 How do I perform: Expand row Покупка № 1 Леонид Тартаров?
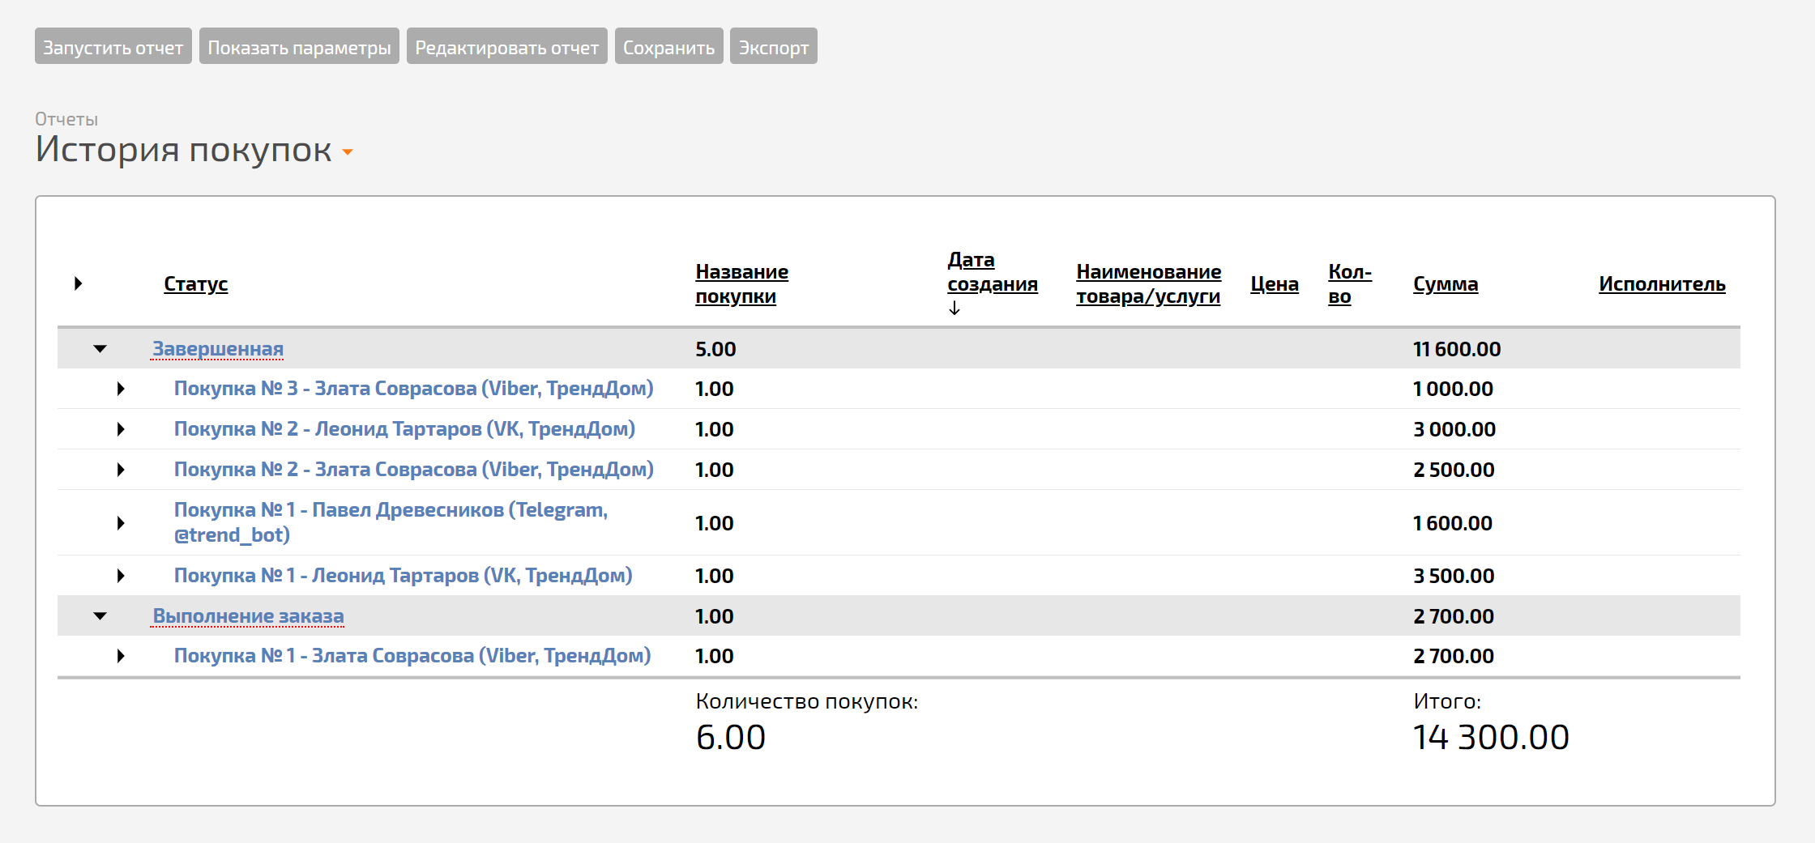point(121,576)
